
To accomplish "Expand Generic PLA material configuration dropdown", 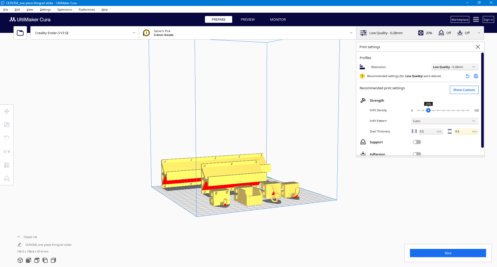I will [247, 33].
